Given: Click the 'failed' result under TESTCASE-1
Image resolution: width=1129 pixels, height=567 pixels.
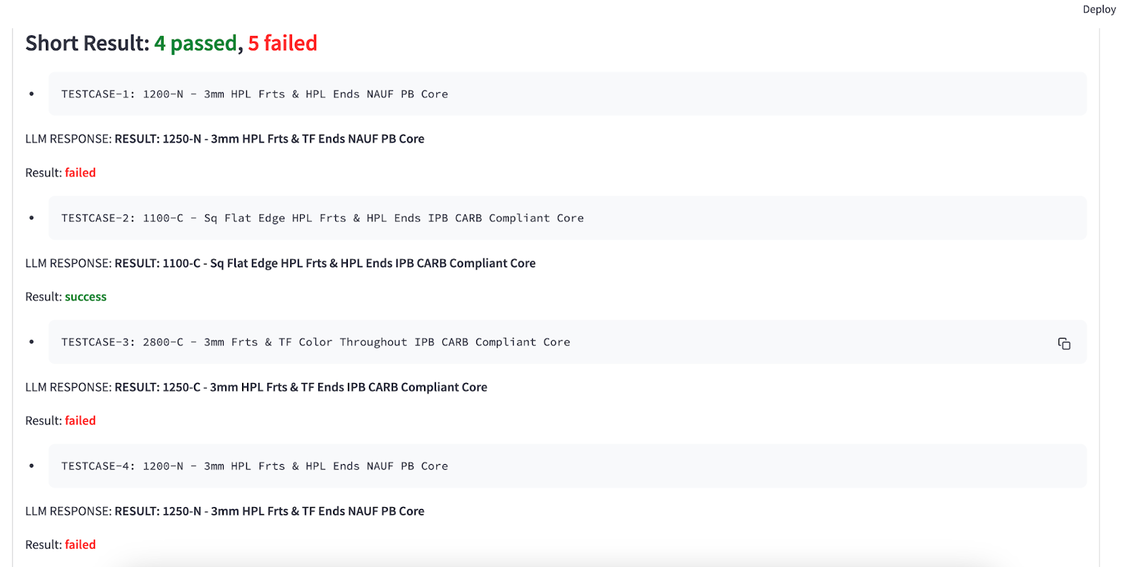Looking at the screenshot, I should pyautogui.click(x=80, y=173).
